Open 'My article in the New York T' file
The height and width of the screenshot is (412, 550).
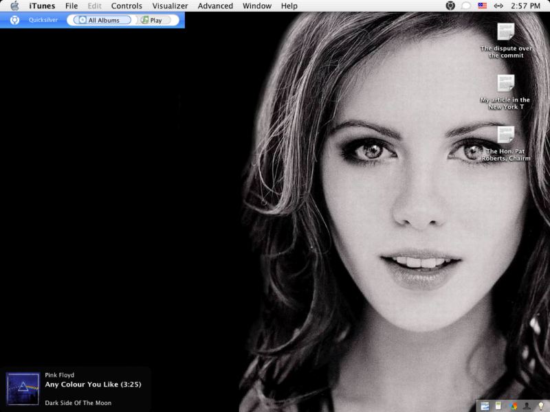pos(506,84)
